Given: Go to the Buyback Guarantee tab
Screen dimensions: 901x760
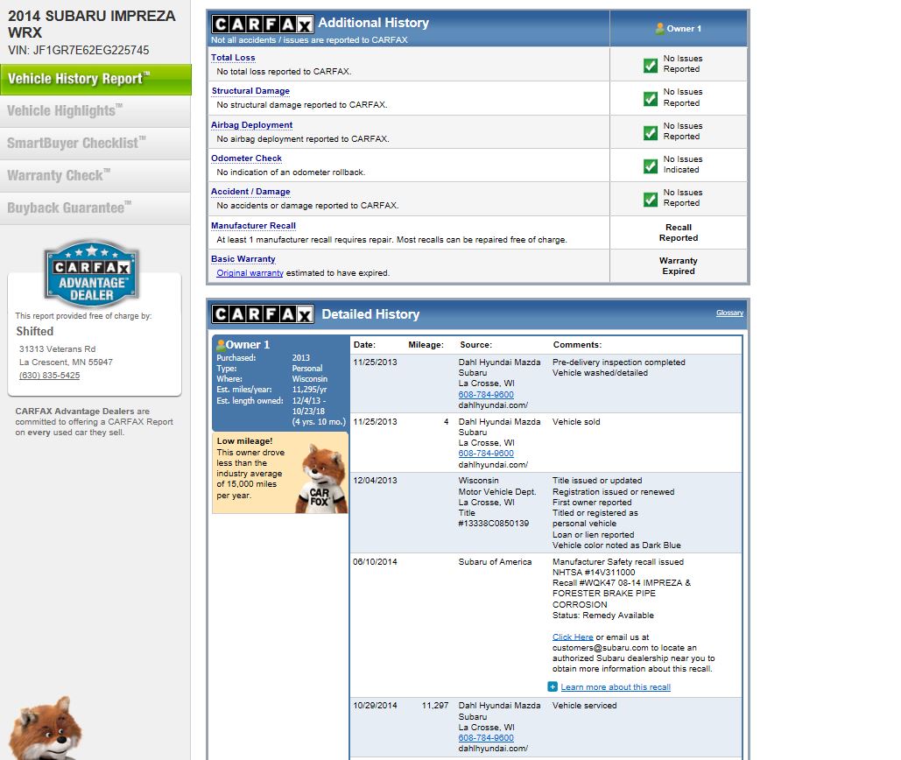Looking at the screenshot, I should [95, 208].
